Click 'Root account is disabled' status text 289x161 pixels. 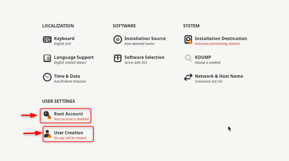71,119
